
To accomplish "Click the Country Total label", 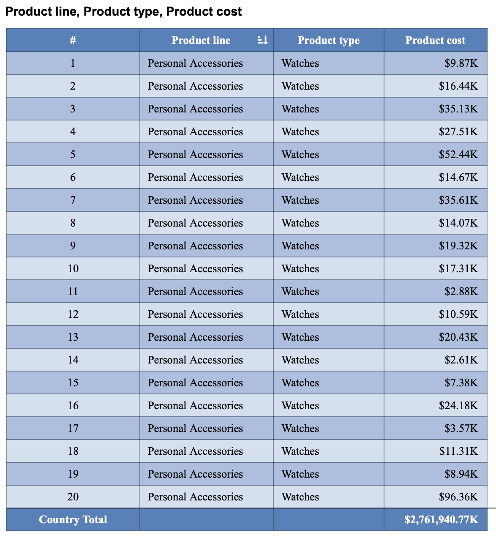I will [x=73, y=520].
